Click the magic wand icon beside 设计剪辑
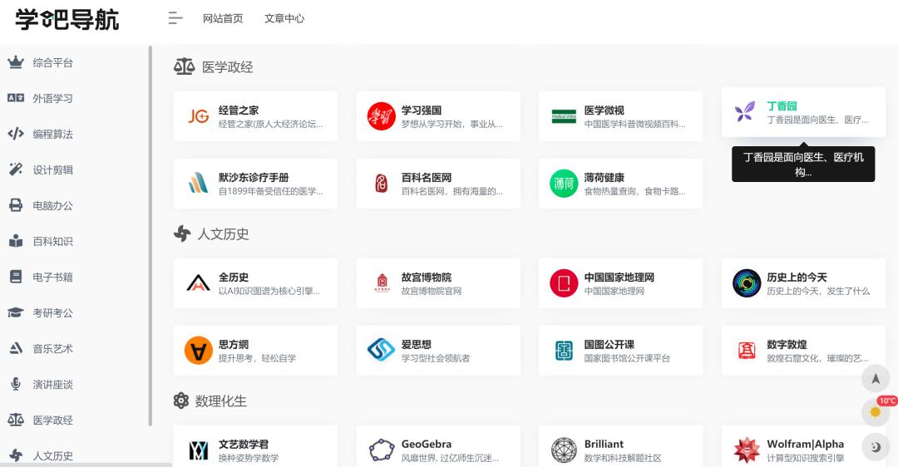Screen dimensions: 898x467 coord(16,170)
